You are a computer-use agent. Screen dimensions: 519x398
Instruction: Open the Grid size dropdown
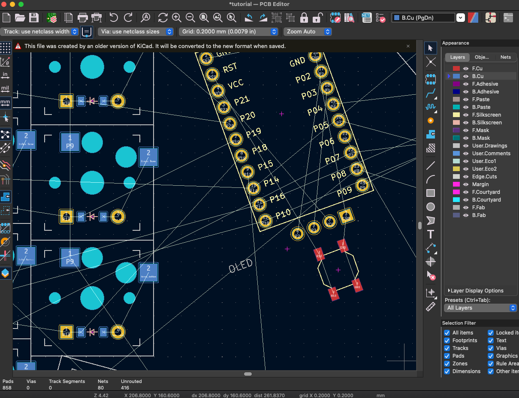[x=273, y=31]
